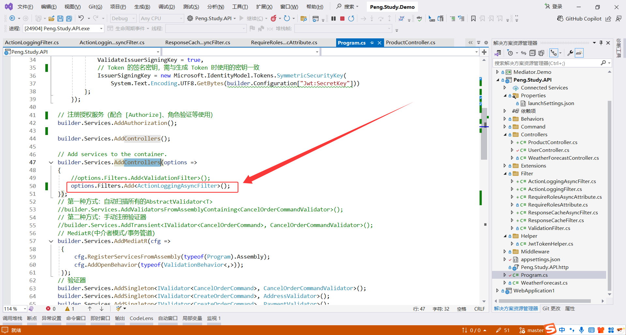This screenshot has width=626, height=335.
Task: Collapse the AddControllers block at line 47
Action: (x=51, y=162)
